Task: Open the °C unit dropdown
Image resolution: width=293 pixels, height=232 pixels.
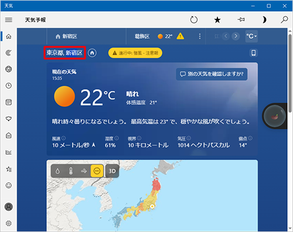Action: [251, 36]
